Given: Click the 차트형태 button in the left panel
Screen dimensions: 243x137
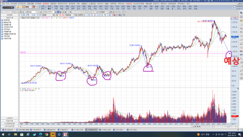Looking at the screenshot, I should 9,15.
